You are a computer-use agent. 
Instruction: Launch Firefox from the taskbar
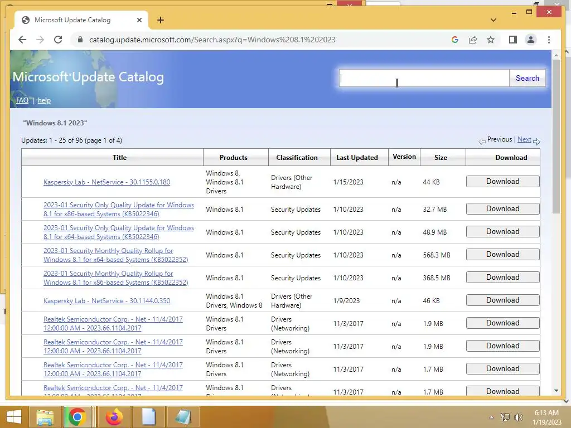click(114, 417)
